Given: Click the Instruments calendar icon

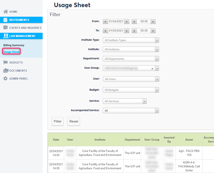Looking at the screenshot, I should point(5,20).
